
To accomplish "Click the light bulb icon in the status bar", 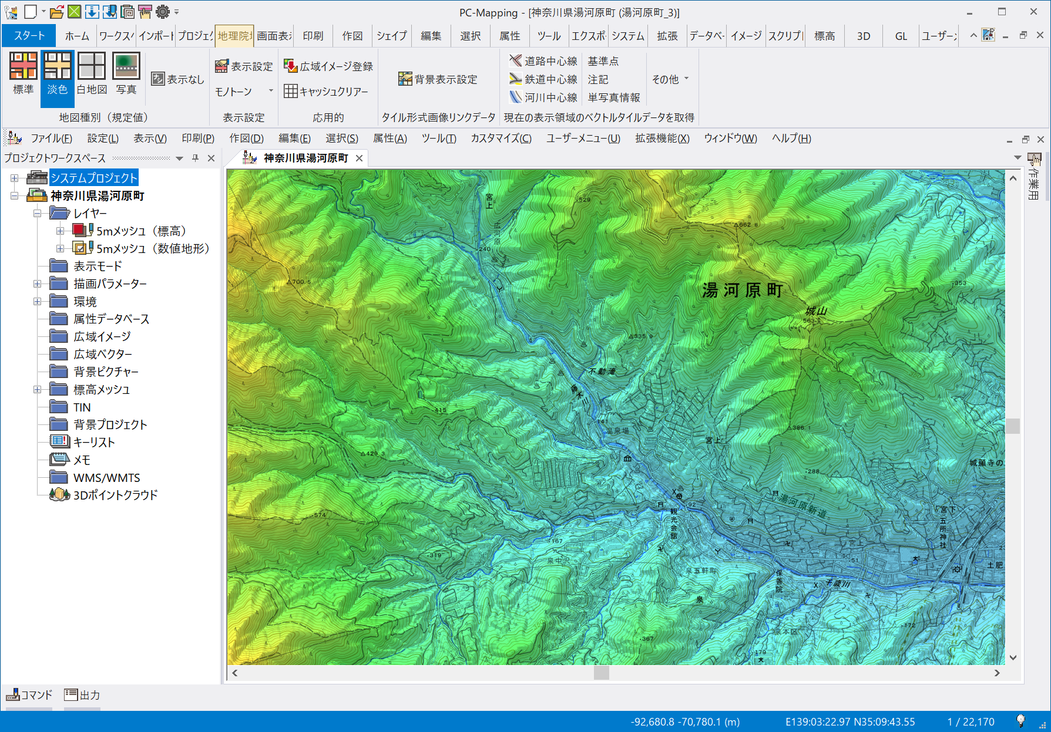I will pos(1020,720).
